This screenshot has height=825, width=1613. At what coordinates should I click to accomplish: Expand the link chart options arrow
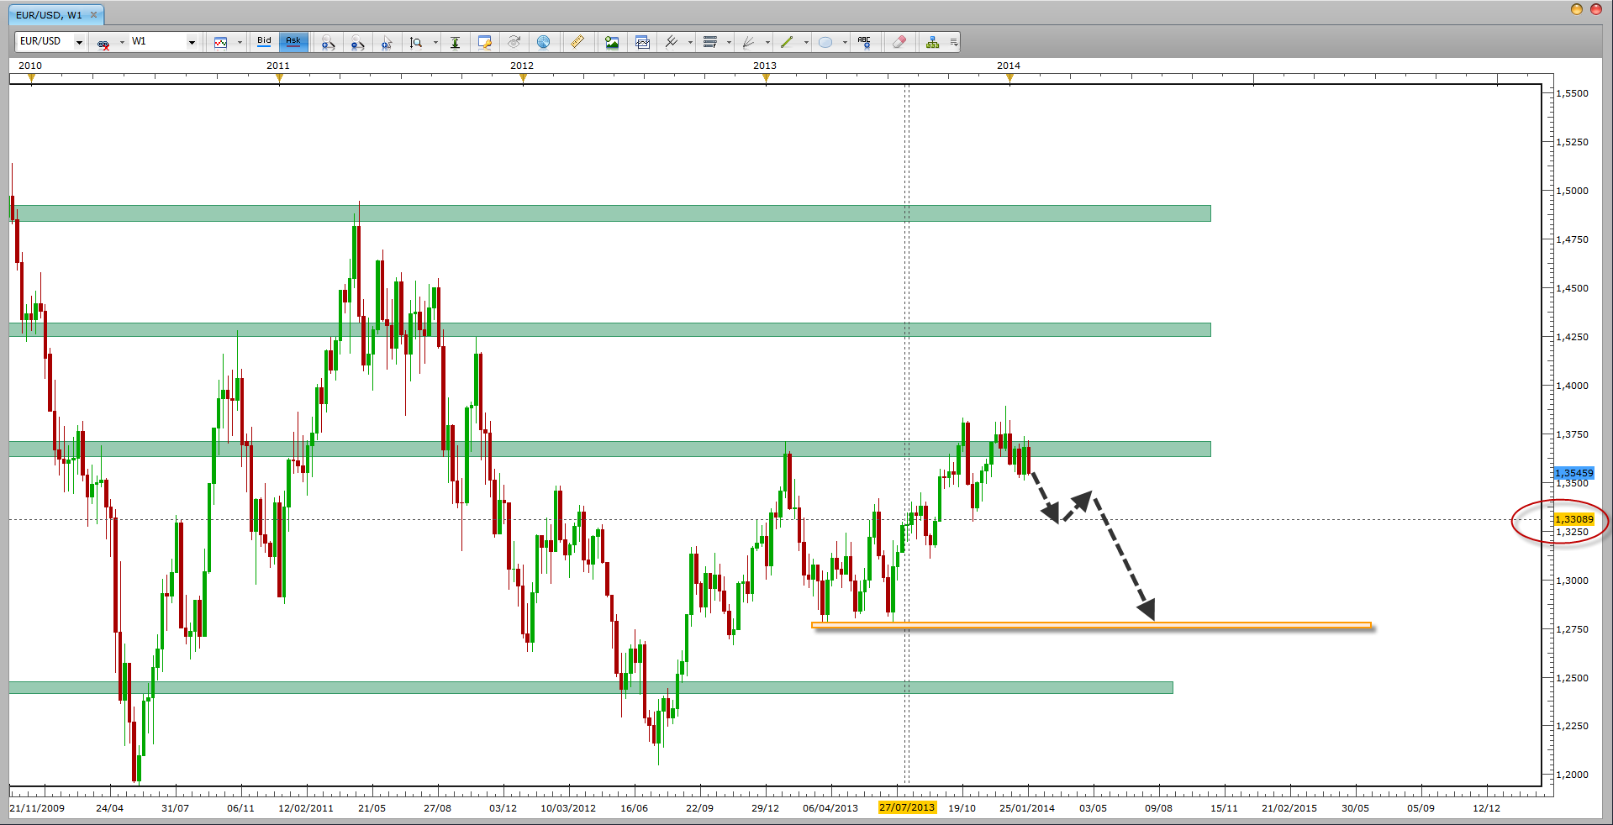pyautogui.click(x=122, y=43)
